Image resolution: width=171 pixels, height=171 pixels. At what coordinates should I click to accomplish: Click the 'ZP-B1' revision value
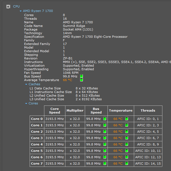coord(68,58)
